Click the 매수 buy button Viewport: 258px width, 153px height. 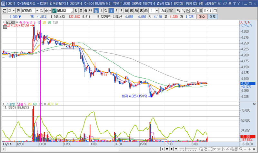(x=202, y=16)
